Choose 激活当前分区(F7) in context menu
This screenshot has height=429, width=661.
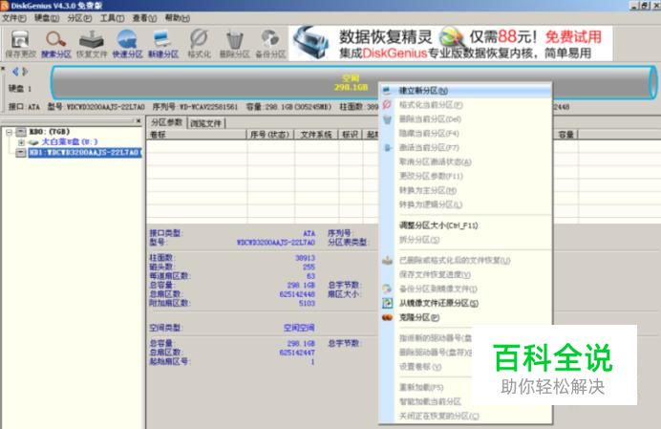(466, 148)
